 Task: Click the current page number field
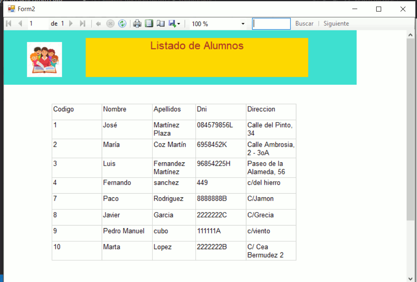click(38, 24)
